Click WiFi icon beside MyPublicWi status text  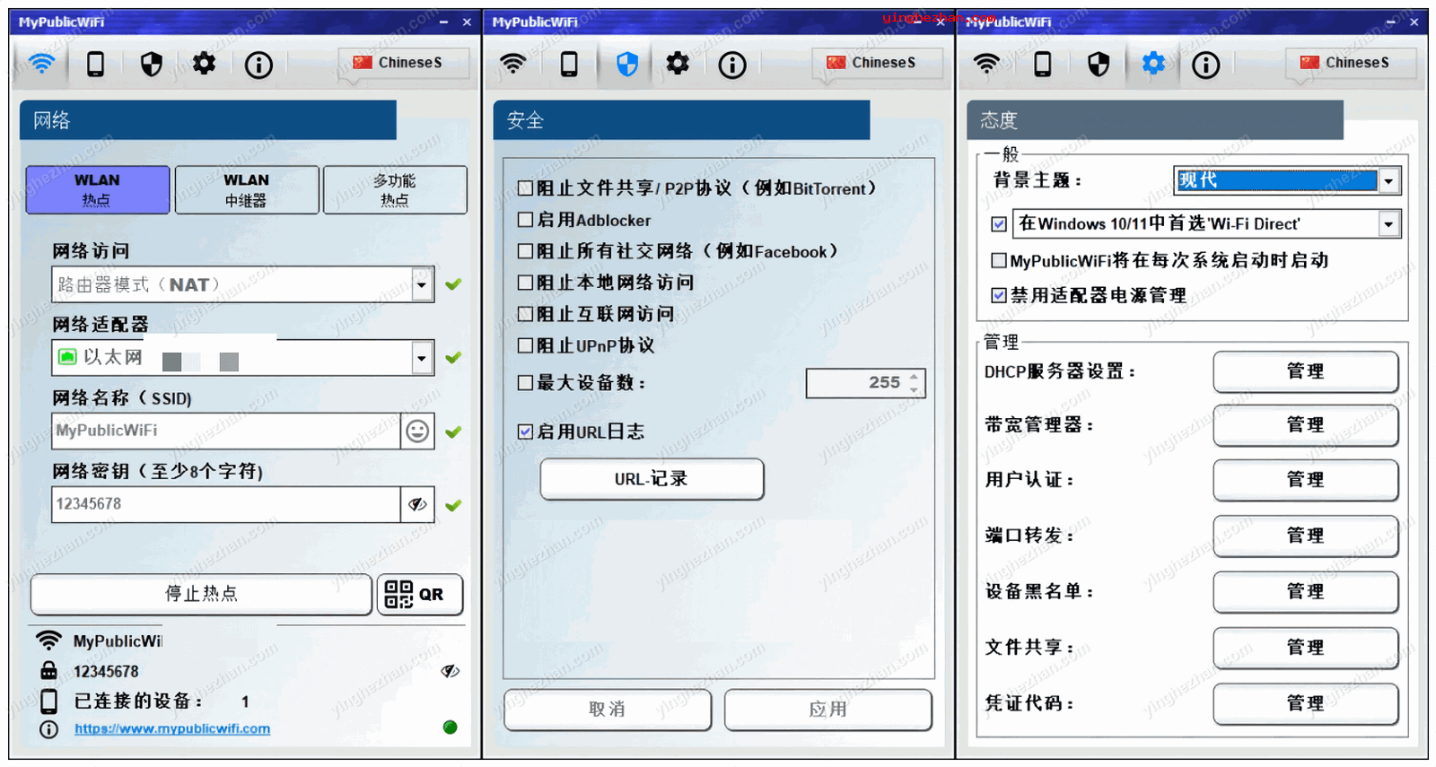(48, 641)
